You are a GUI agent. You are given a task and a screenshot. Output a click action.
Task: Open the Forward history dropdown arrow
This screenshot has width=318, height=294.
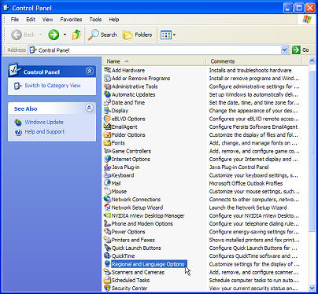point(65,35)
